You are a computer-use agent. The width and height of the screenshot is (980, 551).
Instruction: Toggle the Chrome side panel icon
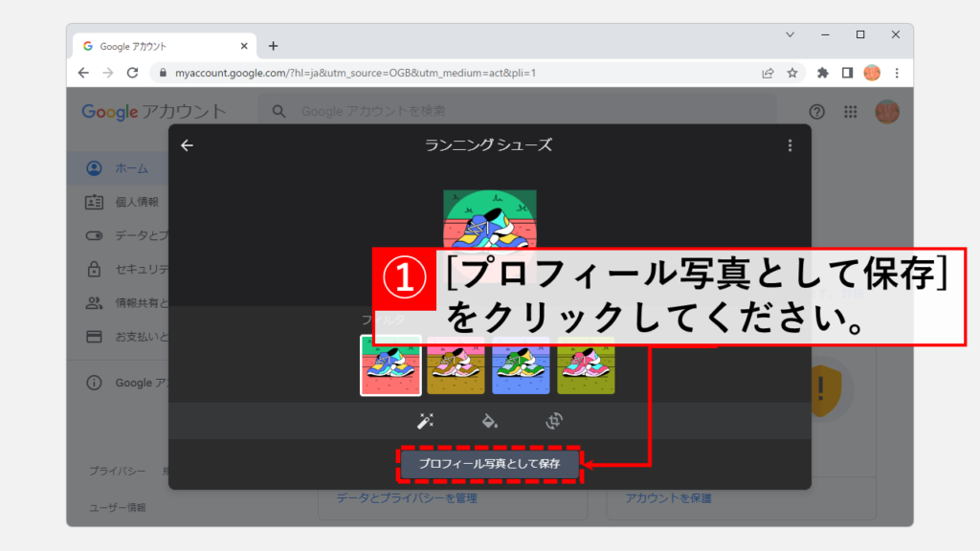(x=847, y=73)
